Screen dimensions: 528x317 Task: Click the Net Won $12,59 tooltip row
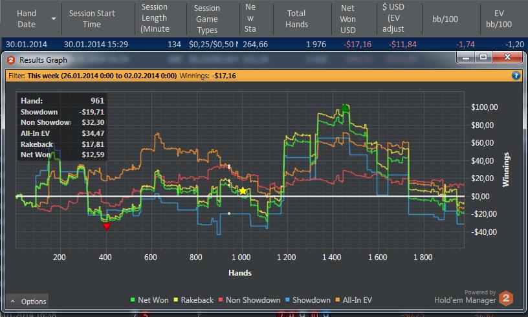click(62, 155)
